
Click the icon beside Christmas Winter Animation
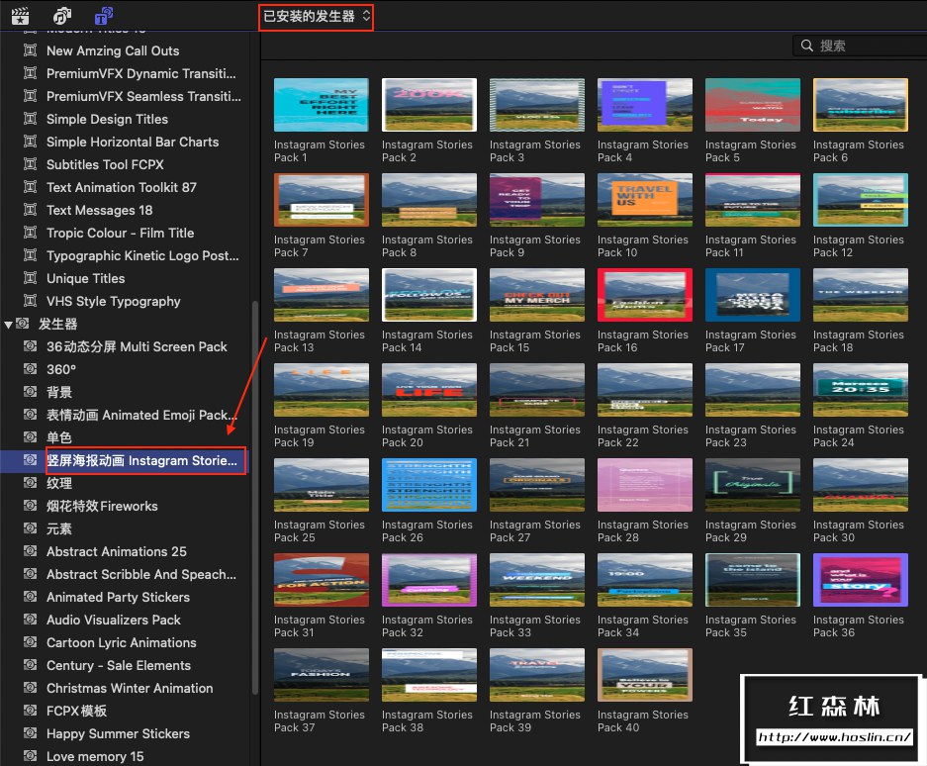tap(30, 688)
